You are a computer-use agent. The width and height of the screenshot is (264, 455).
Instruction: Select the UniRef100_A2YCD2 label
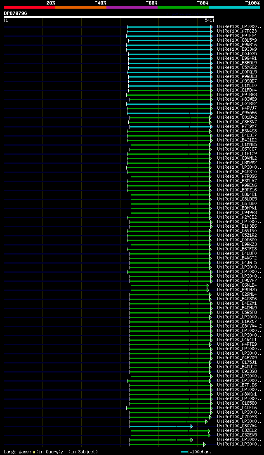[x=237, y=217]
